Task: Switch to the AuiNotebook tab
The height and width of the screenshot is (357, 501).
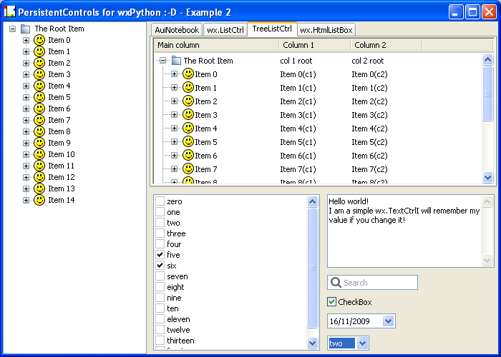Action: click(x=177, y=30)
